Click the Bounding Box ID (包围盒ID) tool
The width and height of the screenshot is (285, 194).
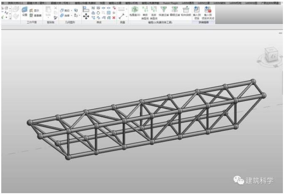point(135,12)
